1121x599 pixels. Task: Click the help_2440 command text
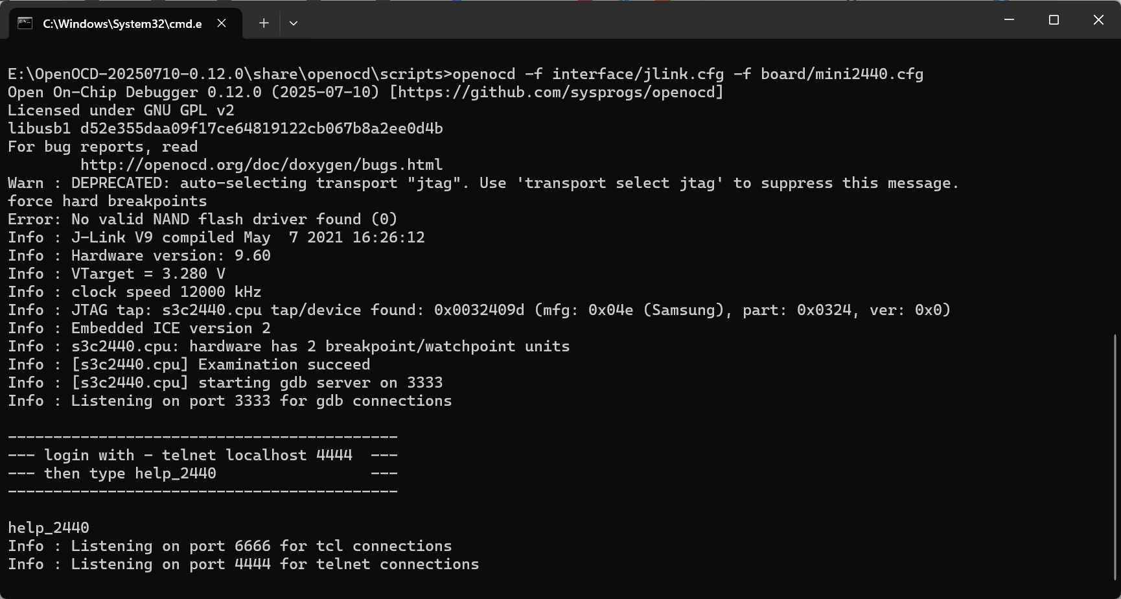point(48,527)
